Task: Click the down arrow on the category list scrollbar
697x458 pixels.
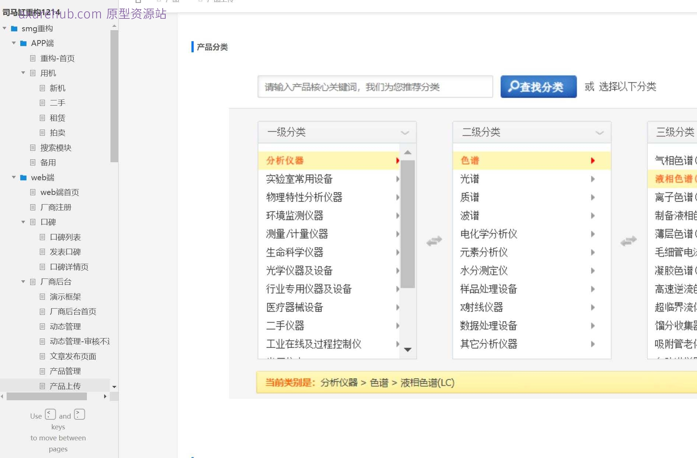Action: pyautogui.click(x=408, y=350)
